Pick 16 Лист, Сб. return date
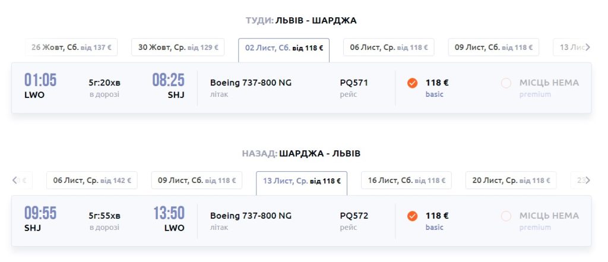The width and height of the screenshot is (608, 262). click(x=407, y=181)
